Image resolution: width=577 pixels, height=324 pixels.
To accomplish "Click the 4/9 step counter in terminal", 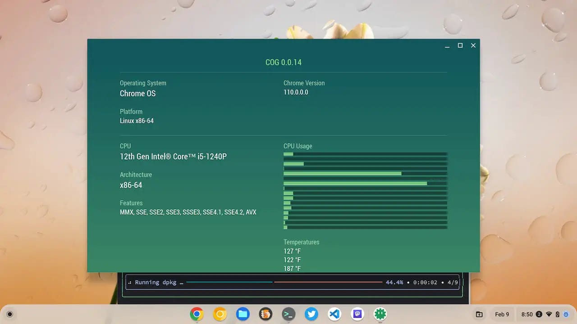I will click(453, 282).
